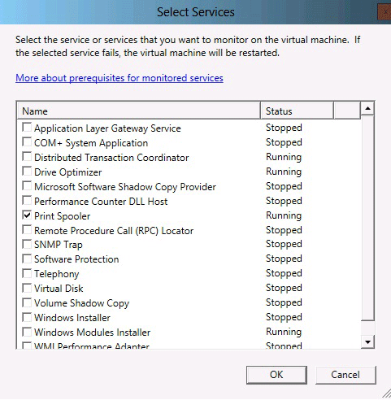Enable the SNMP Trap checkbox
The image size is (391, 400).
(27, 244)
